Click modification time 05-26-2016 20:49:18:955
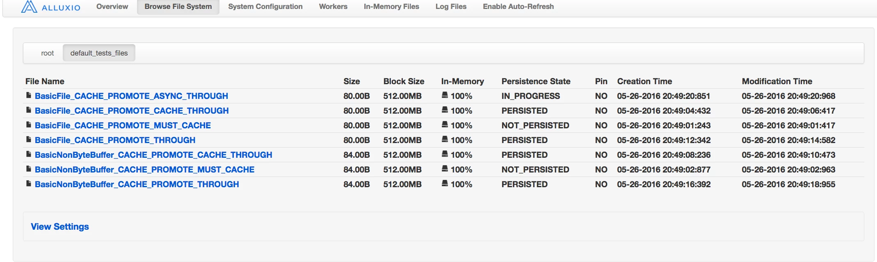 click(x=788, y=184)
